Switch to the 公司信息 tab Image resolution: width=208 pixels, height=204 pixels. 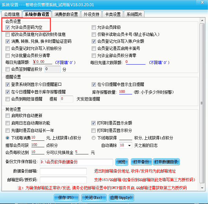coord(12,14)
